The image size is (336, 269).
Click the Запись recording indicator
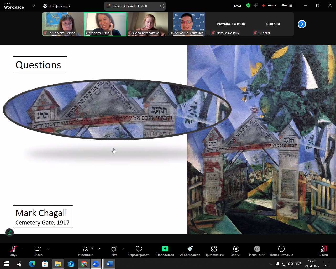[x=269, y=5]
